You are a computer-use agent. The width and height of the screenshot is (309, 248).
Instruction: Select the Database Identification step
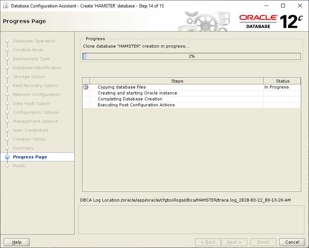[x=37, y=68]
